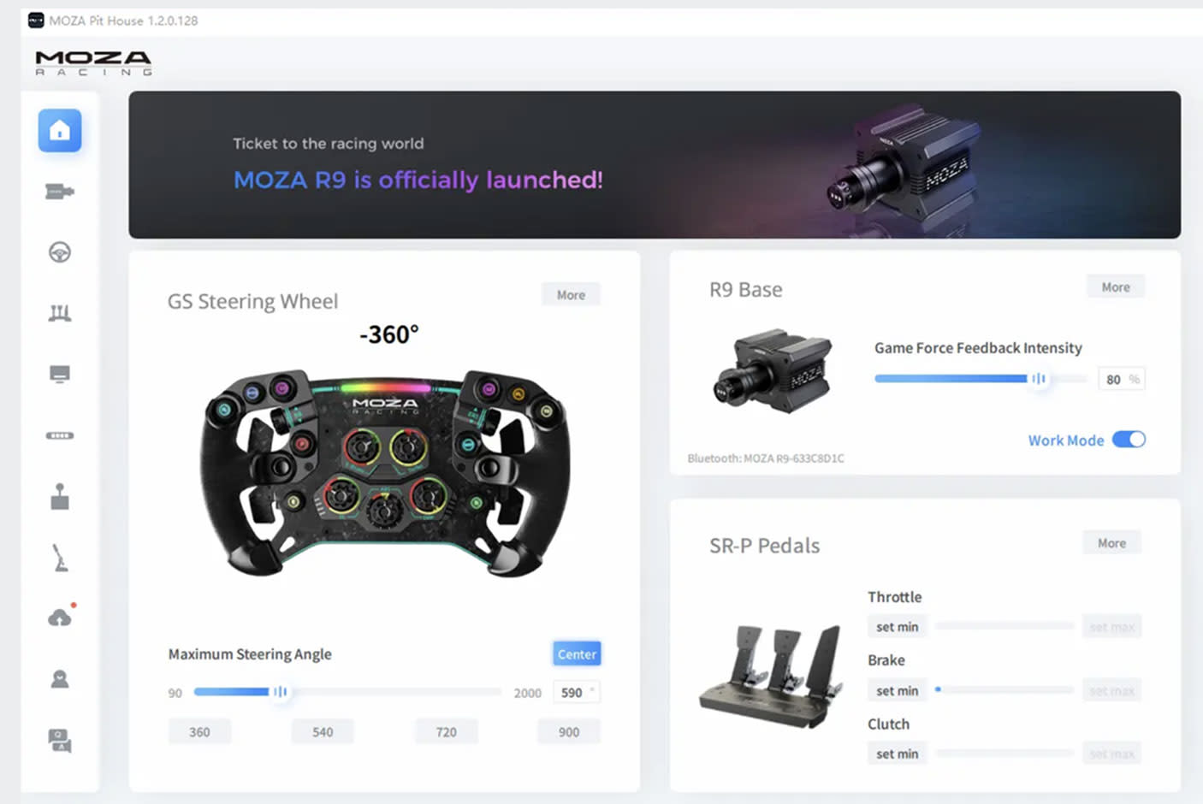Click the Center button
This screenshot has width=1203, height=804.
(577, 654)
